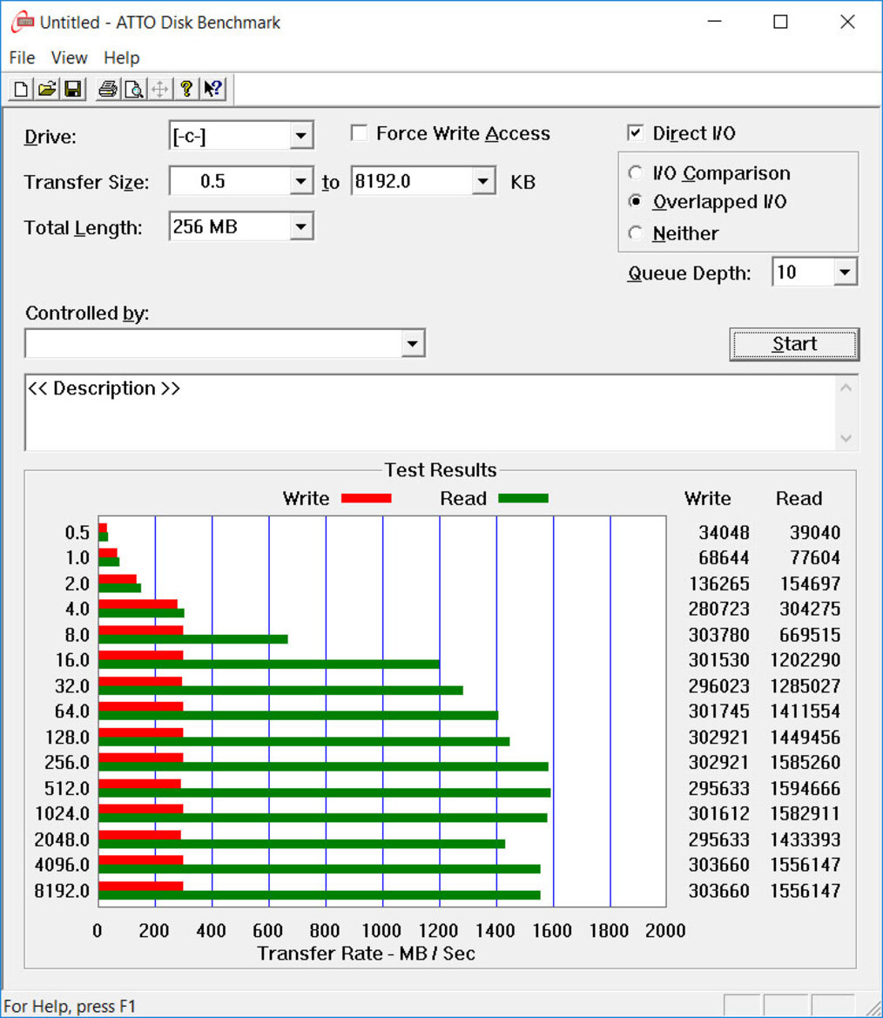This screenshot has height=1018, width=883.
Task: Click the 64.0 transfer size row label
Action: coord(72,711)
